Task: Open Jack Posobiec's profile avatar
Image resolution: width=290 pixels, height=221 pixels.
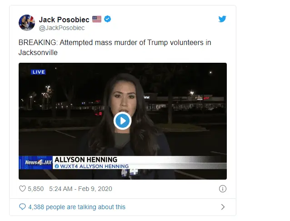Action: coord(27,23)
